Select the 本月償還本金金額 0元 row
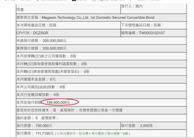The image size is (194, 138). (x=101, y=79)
